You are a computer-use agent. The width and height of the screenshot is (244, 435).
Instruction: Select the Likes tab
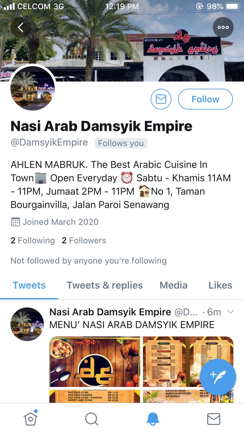220,285
